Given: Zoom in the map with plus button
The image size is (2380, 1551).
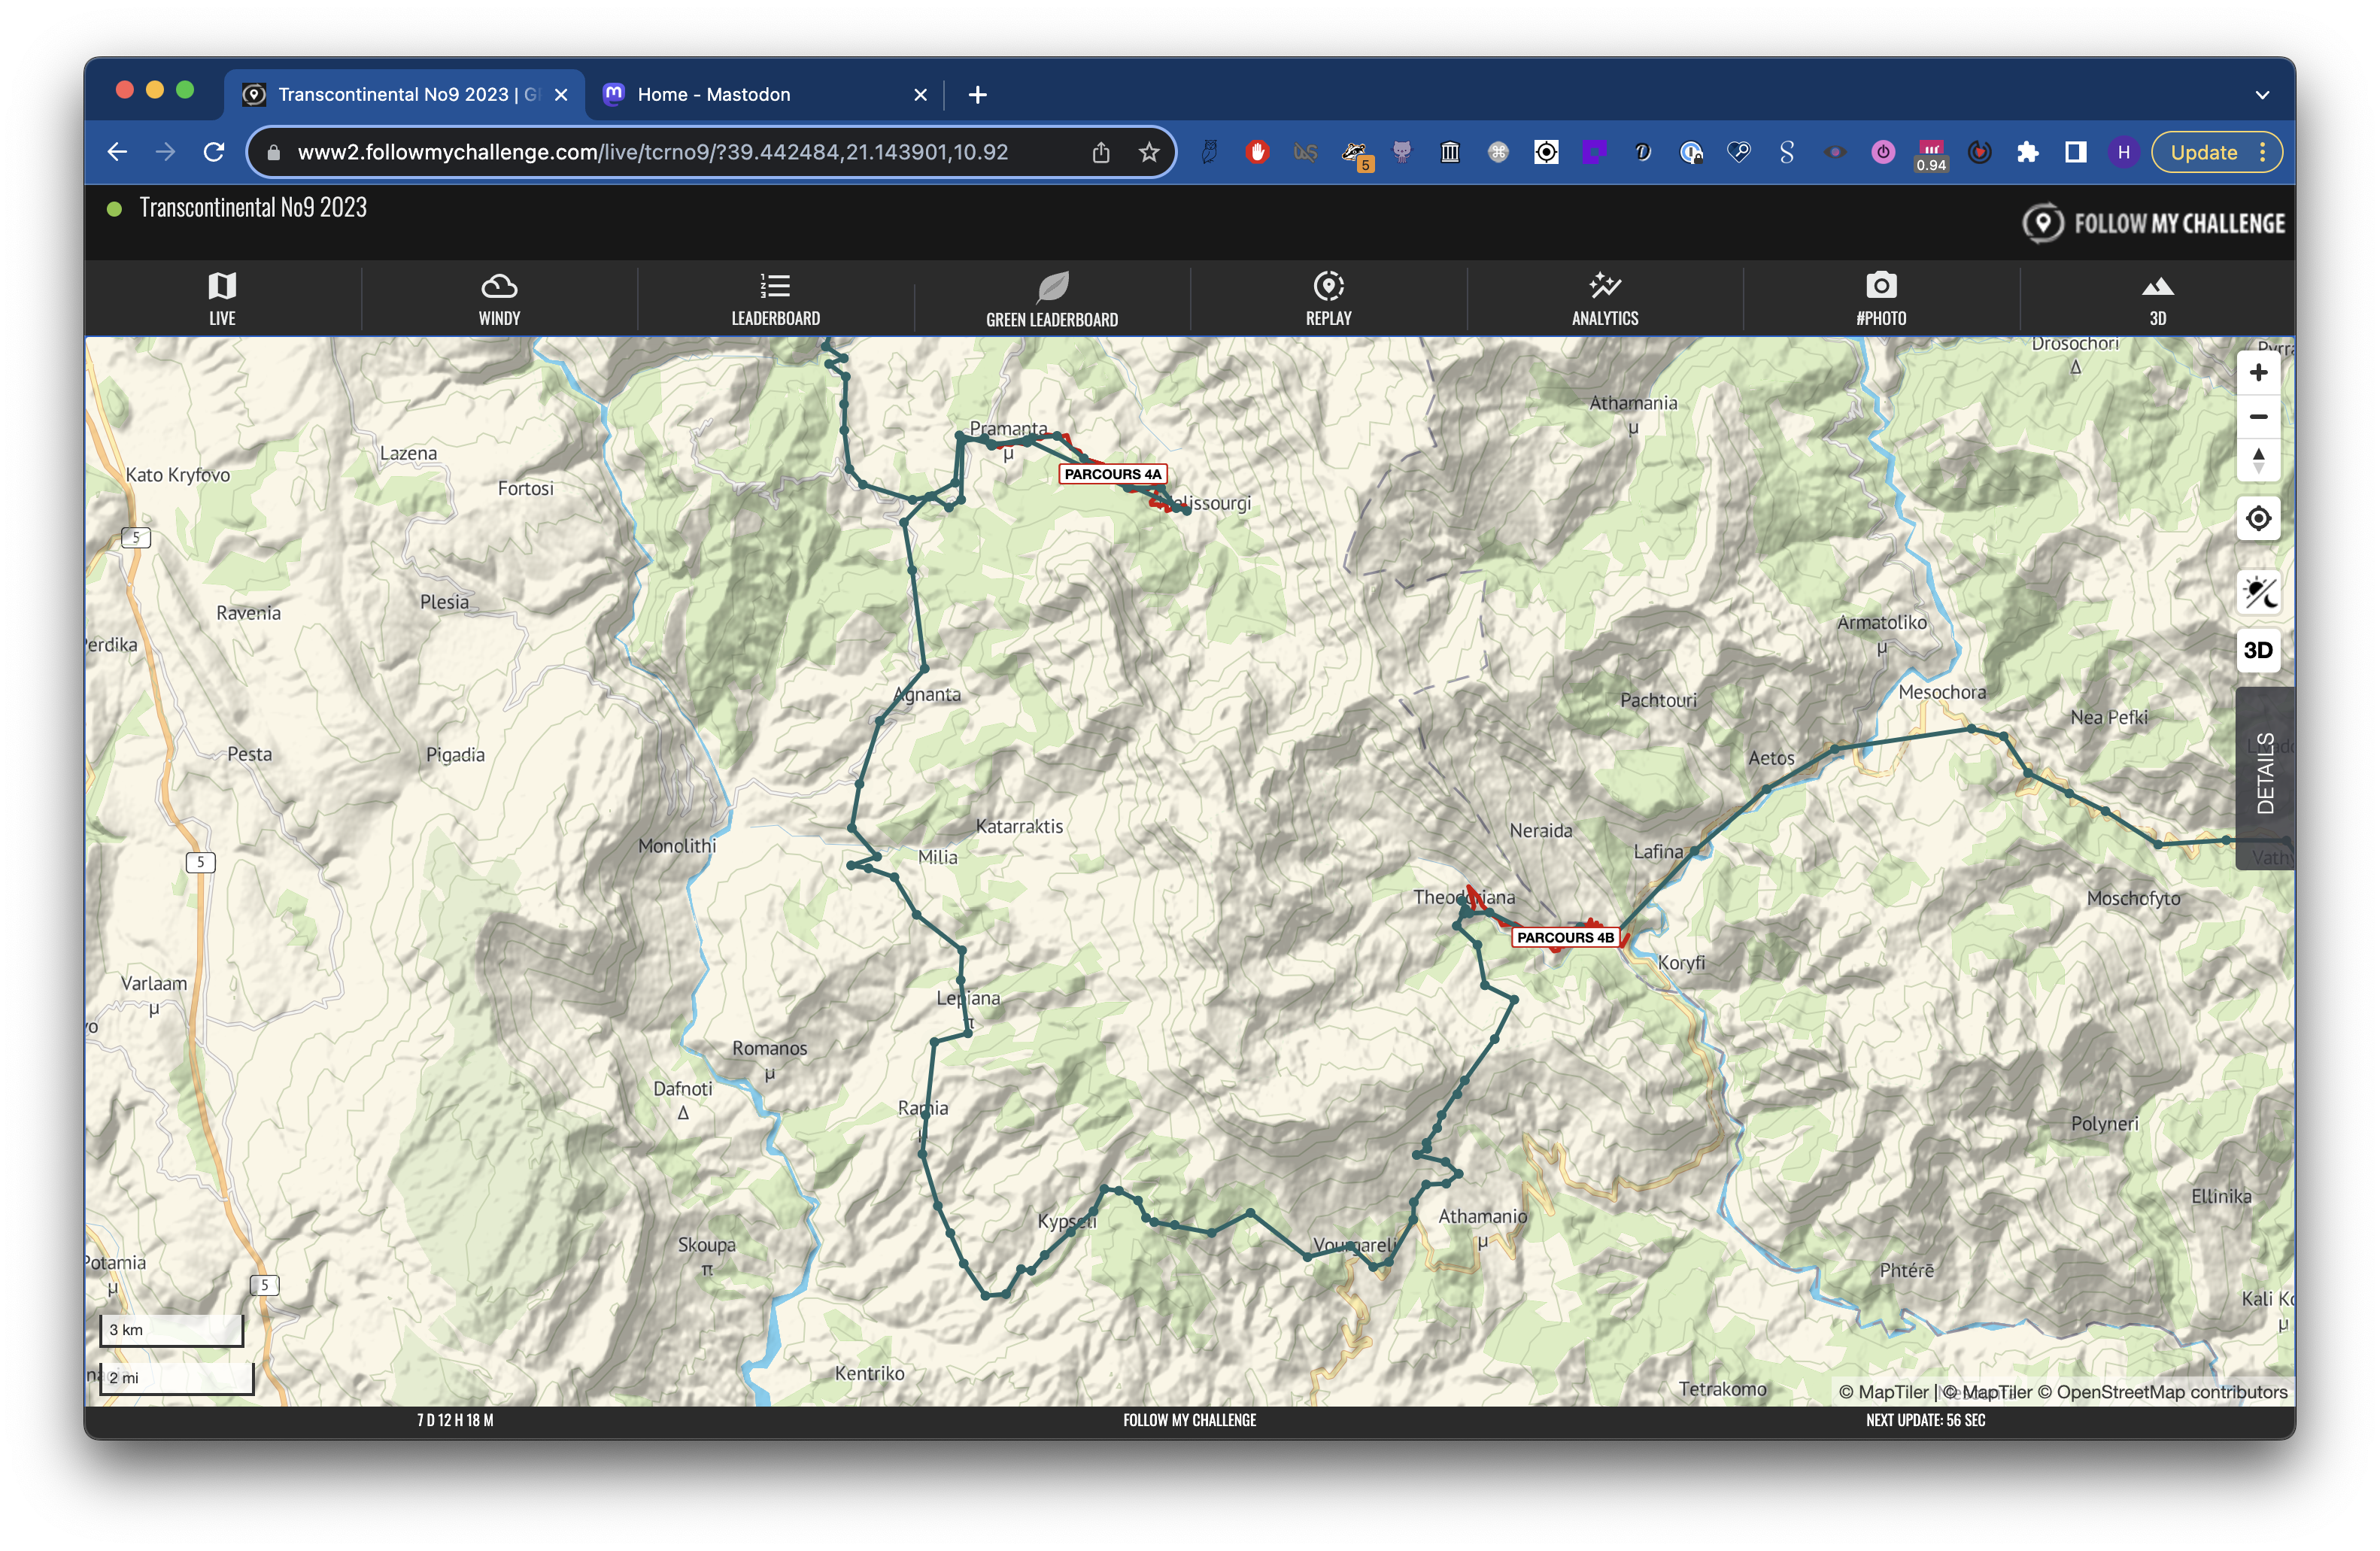Looking at the screenshot, I should [x=2258, y=373].
